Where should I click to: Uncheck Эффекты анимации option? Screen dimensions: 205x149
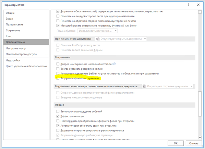[x=58, y=116]
